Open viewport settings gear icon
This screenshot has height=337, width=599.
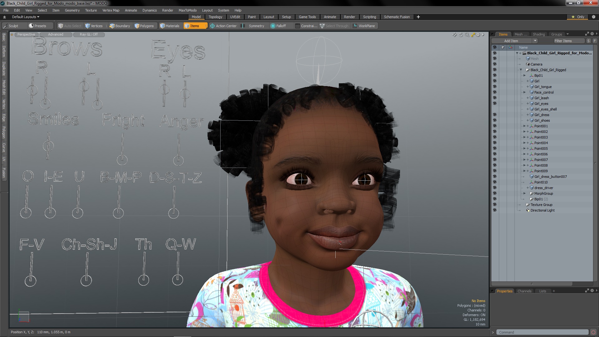pos(478,35)
